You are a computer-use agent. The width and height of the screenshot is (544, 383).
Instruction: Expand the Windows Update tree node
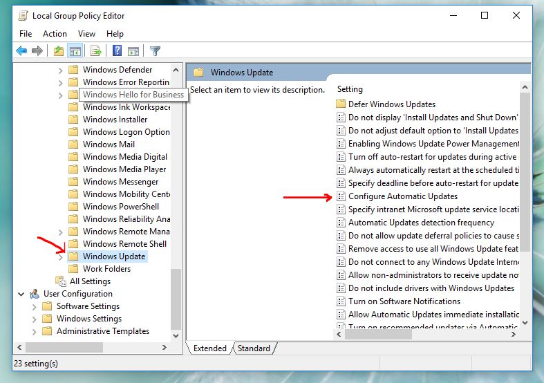tap(60, 256)
